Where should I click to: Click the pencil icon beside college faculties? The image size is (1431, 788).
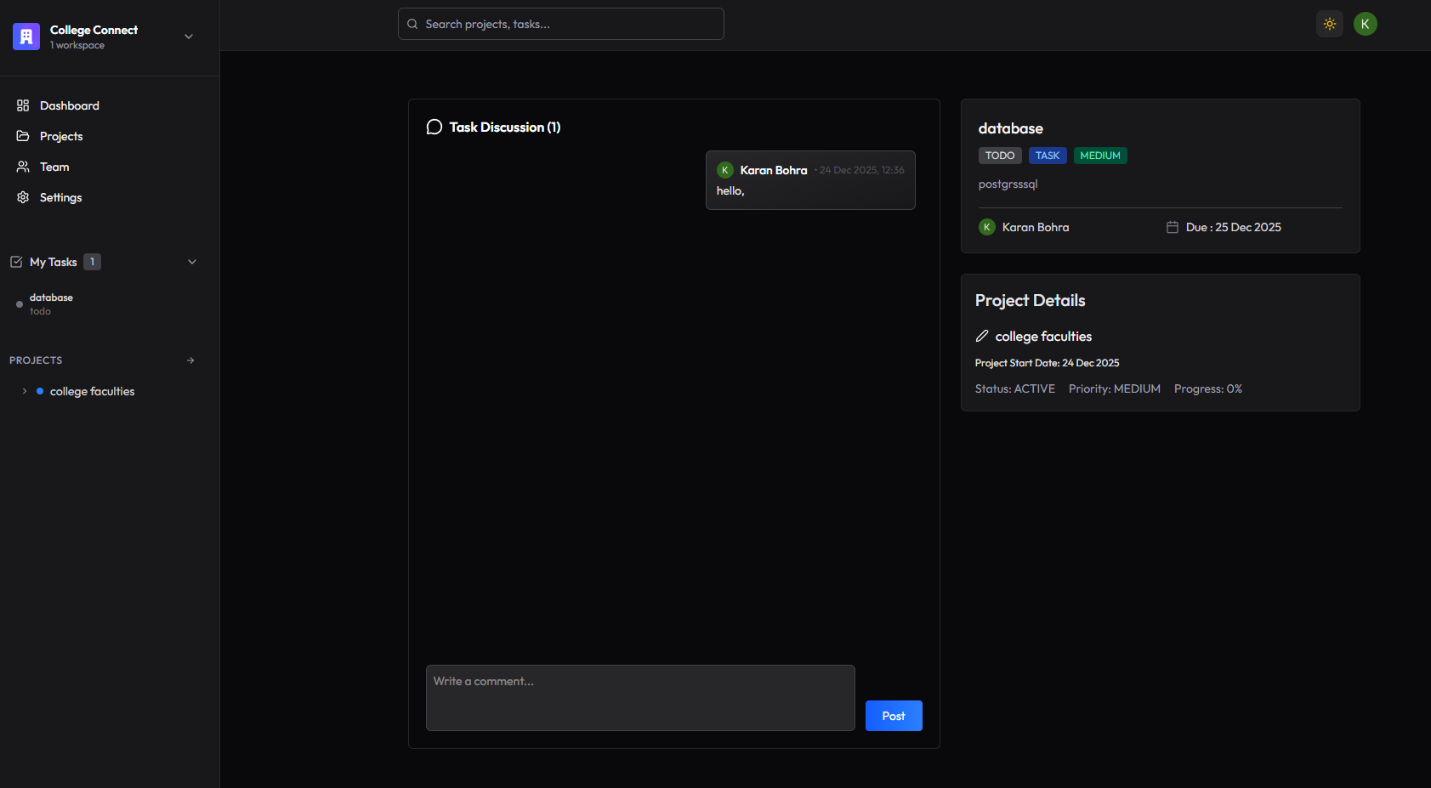pos(982,336)
